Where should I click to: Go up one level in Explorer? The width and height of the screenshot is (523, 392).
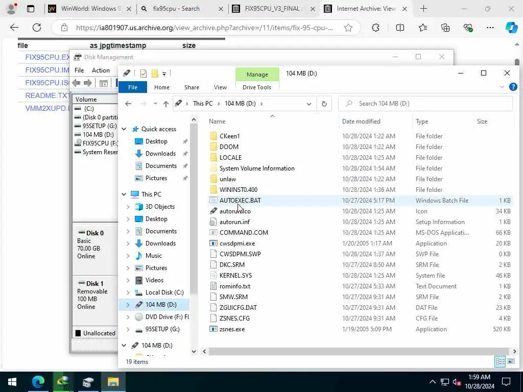166,104
